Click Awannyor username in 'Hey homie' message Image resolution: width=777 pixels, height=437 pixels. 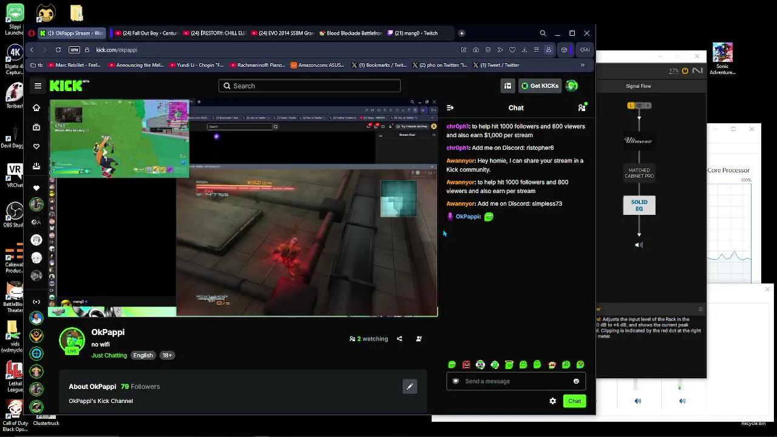tap(461, 161)
